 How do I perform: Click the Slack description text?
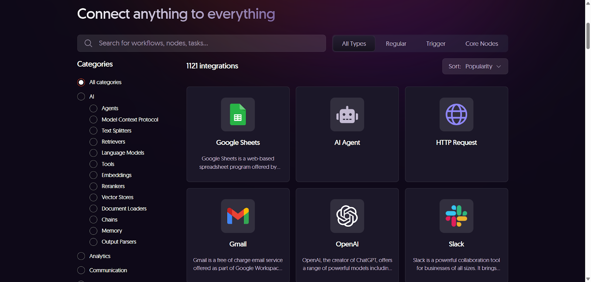pyautogui.click(x=457, y=264)
